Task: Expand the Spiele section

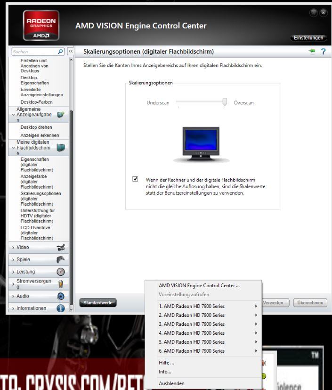Action: click(x=13, y=260)
